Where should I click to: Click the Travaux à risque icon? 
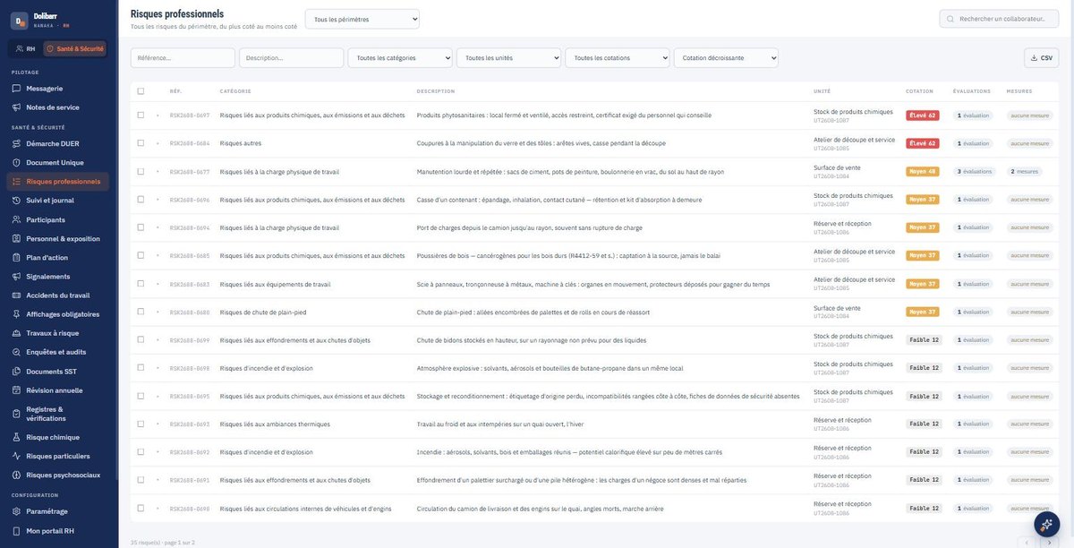[16, 333]
